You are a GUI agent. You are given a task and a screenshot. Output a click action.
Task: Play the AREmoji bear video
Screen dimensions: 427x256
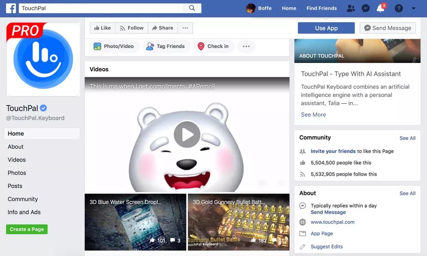(x=187, y=134)
